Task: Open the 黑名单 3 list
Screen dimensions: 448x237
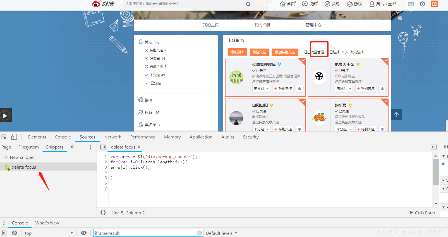Action: [149, 125]
